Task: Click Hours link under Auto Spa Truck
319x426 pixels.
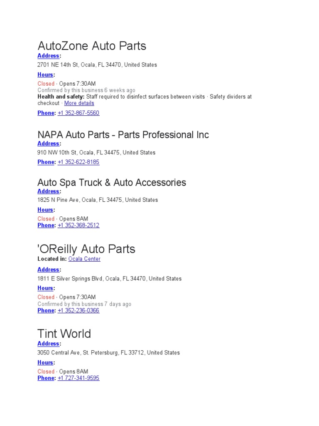Action: (x=45, y=210)
